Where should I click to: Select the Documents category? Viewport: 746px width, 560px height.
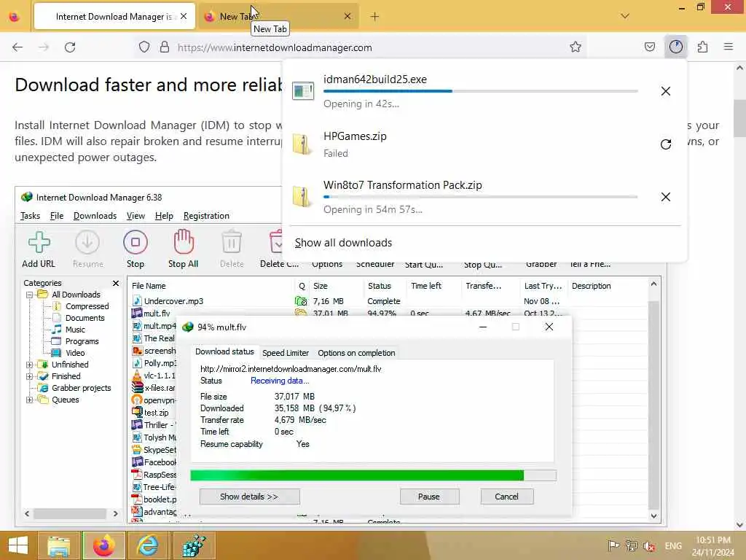[85, 318]
